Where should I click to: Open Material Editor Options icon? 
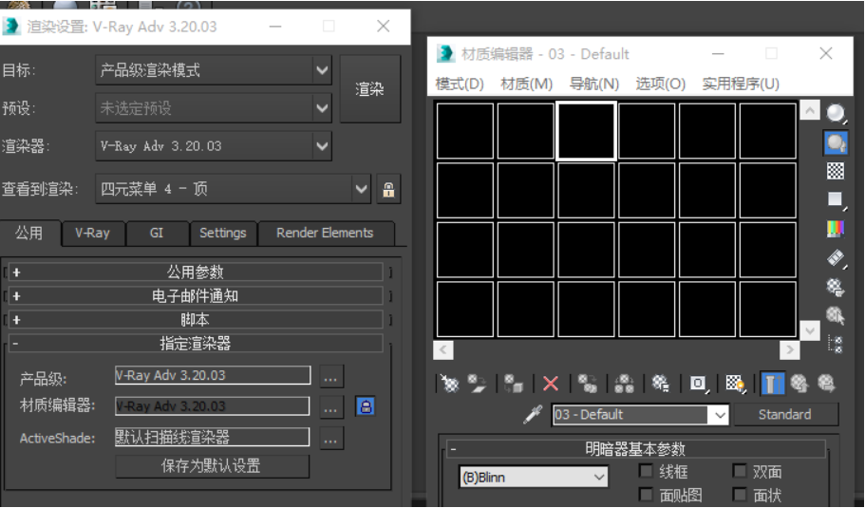pos(836,287)
